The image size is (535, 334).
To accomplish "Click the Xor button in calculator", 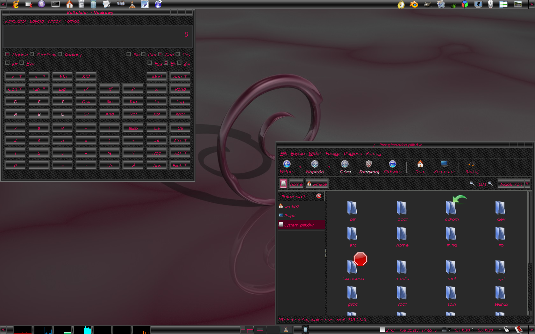I will 157,114.
